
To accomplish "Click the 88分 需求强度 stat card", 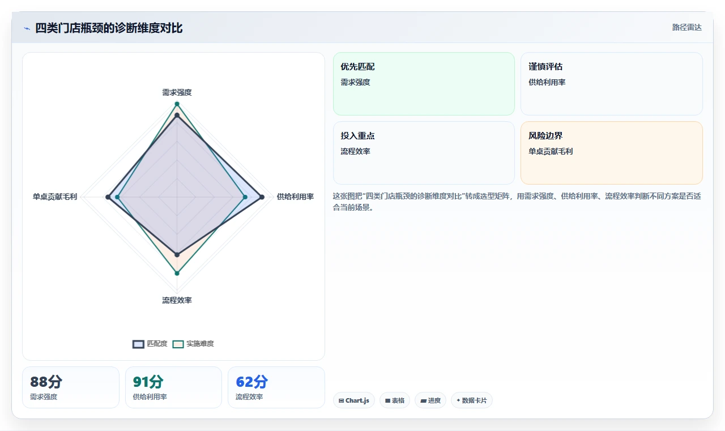I will coord(71,387).
